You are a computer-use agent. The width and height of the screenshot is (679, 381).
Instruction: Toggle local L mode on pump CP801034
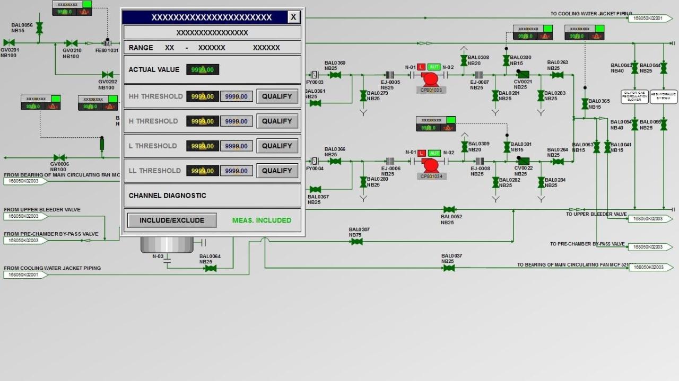coord(422,153)
